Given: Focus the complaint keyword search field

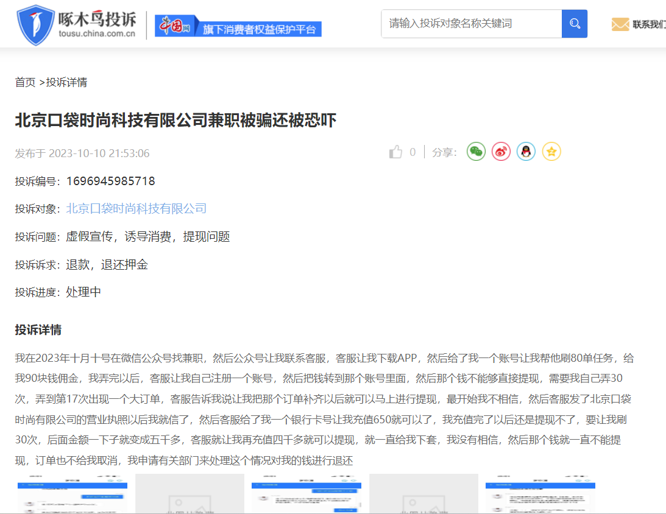Looking at the screenshot, I should coord(471,24).
